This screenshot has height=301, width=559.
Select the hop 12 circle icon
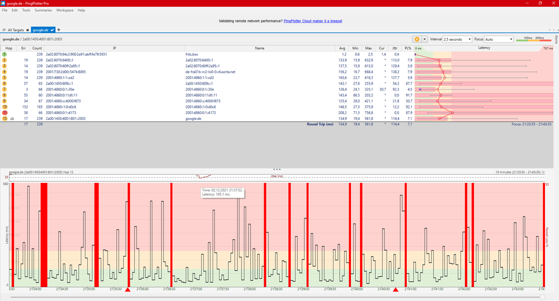click(4, 119)
